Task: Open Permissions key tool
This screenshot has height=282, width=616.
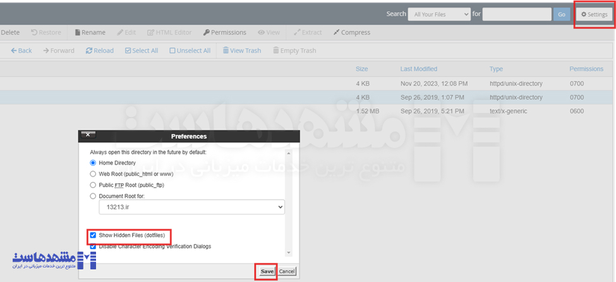Action: click(x=225, y=33)
